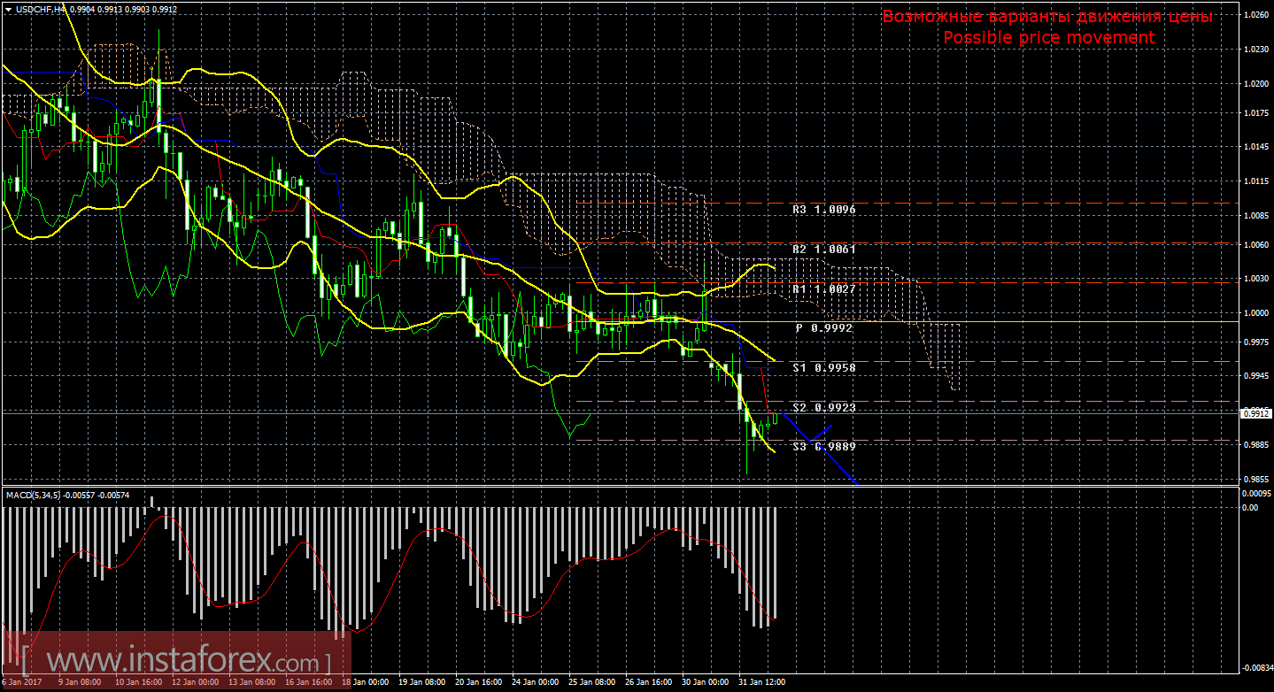
Task: Open the www.instaforex.com watermark link
Action: (x=177, y=661)
